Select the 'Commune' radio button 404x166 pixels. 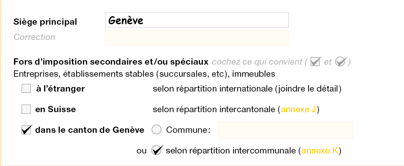(x=157, y=130)
